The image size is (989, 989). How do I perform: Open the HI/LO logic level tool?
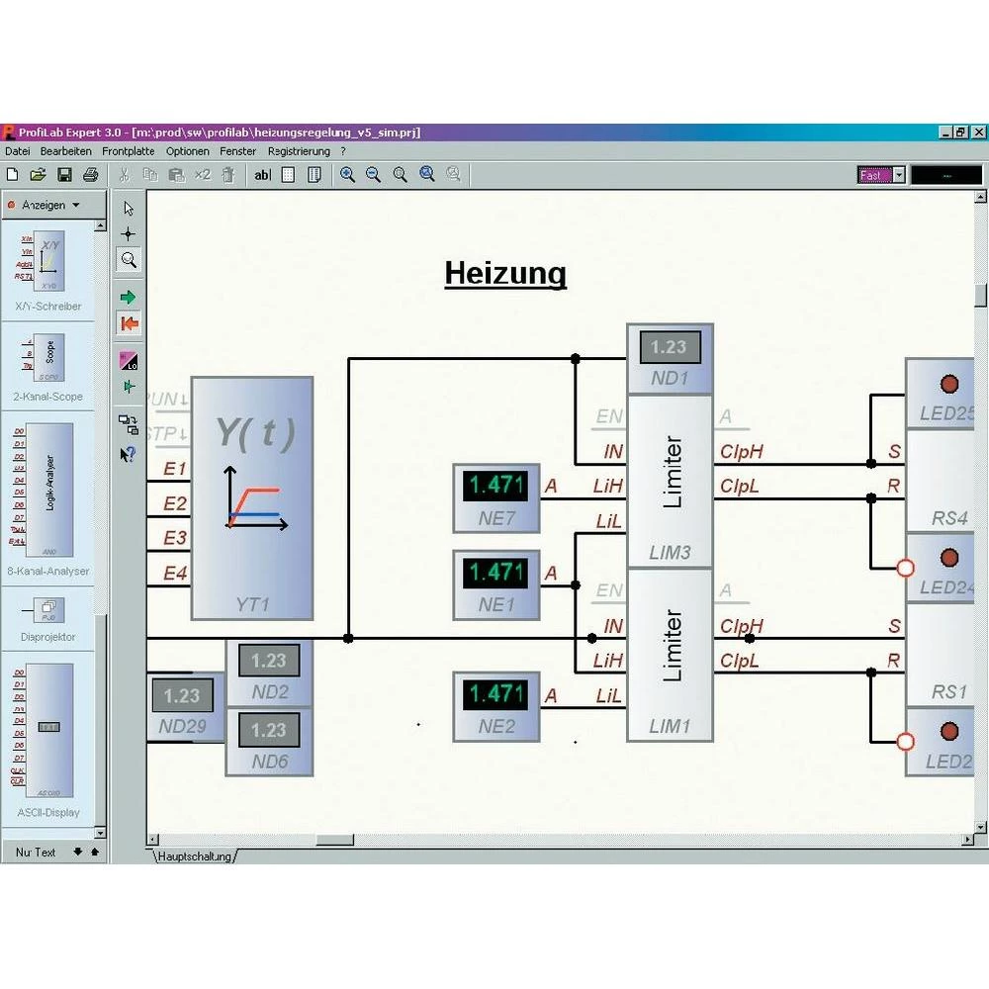[128, 359]
